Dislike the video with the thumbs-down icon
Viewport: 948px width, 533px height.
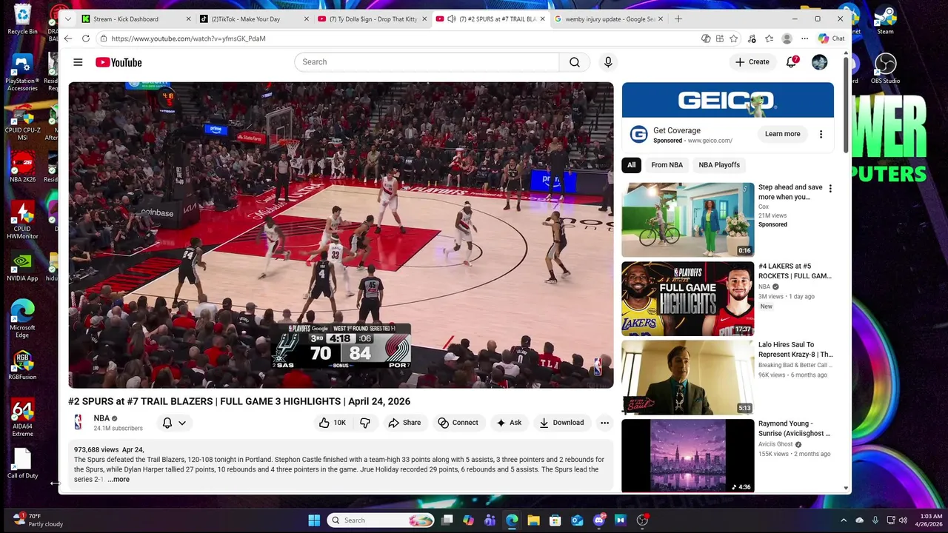click(x=365, y=423)
